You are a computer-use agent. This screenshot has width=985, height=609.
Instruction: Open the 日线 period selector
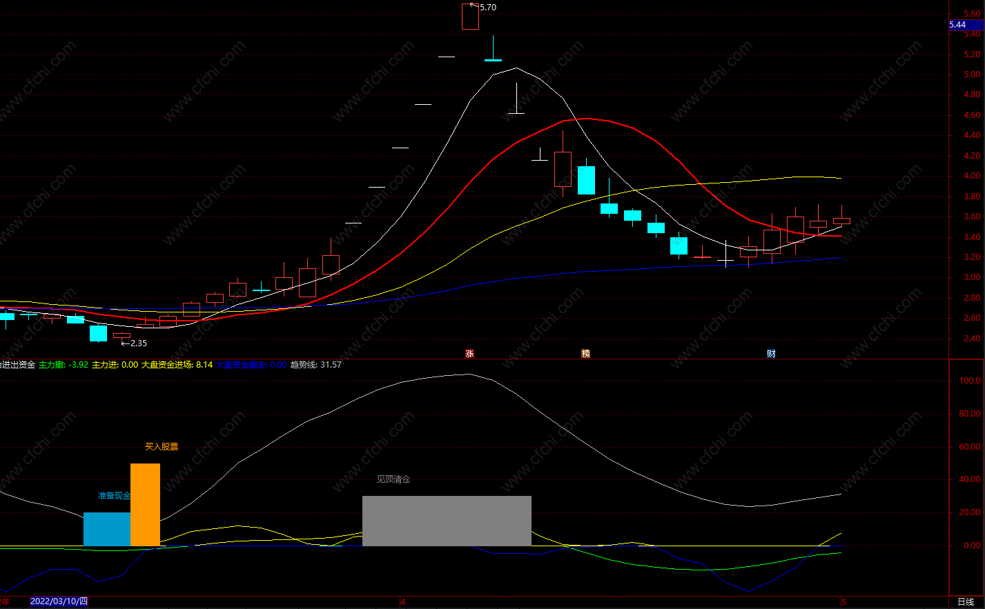(x=966, y=602)
